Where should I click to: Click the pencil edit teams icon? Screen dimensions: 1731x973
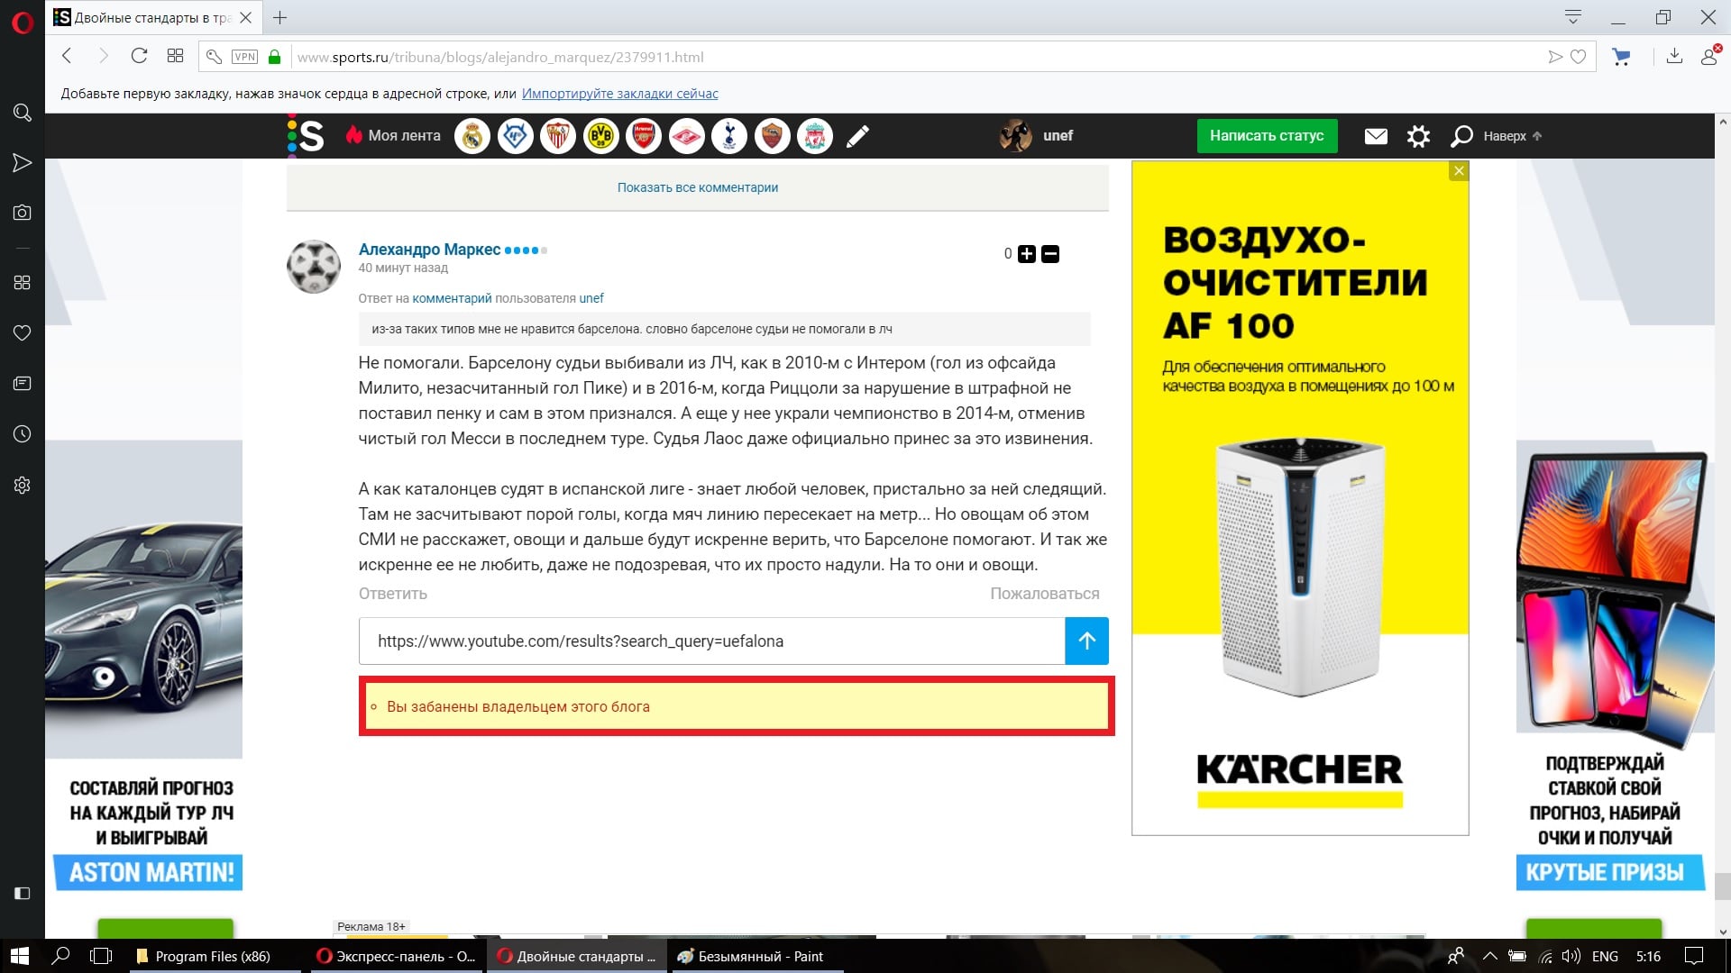click(x=857, y=136)
